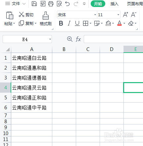143x146 pixels.
Task: Select column E header
Action: click(133, 49)
